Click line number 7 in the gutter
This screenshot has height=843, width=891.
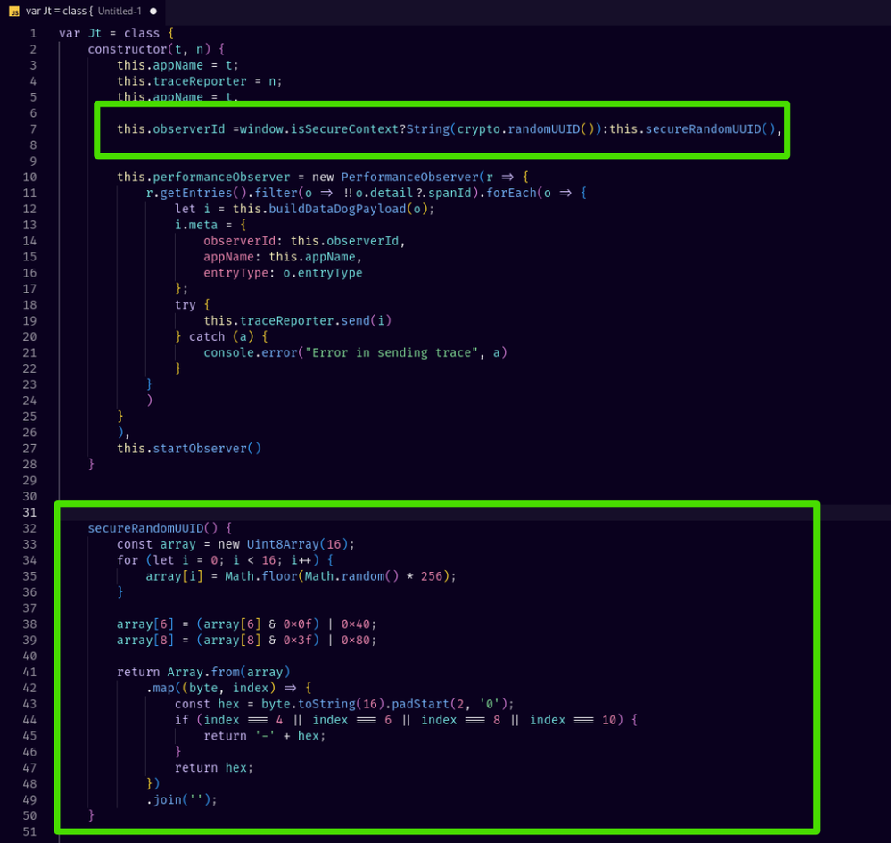[x=33, y=128]
